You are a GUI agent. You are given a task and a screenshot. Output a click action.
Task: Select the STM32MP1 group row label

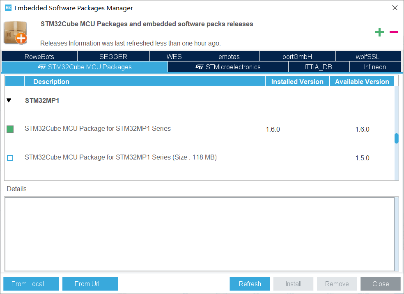pos(42,100)
